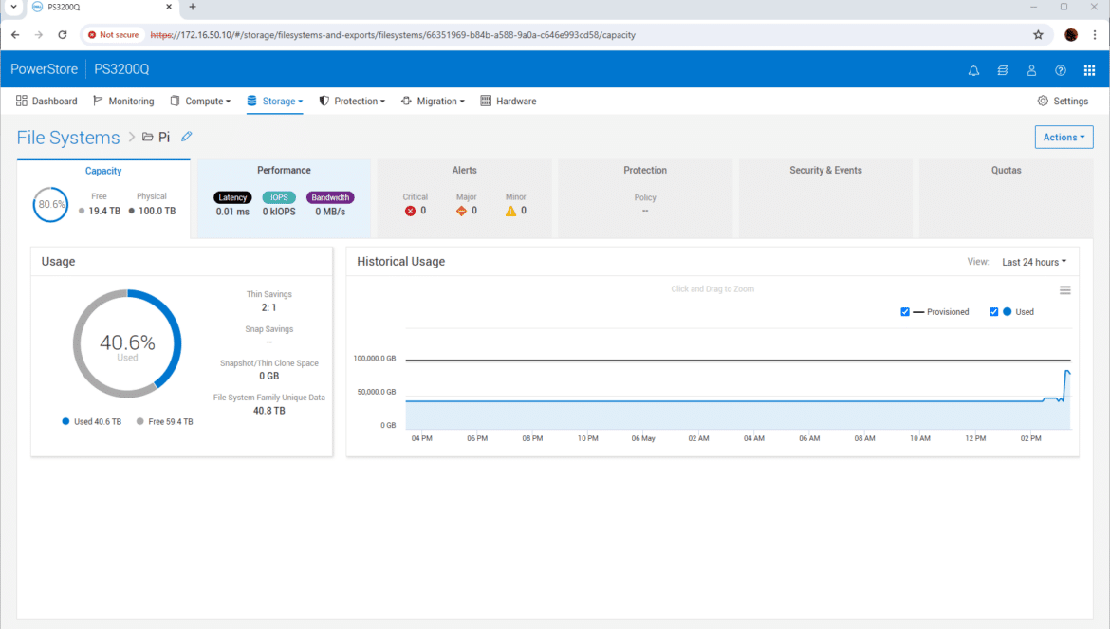Viewport: 1110px width, 629px height.
Task: Click the PowerStore logo link
Action: pos(44,69)
